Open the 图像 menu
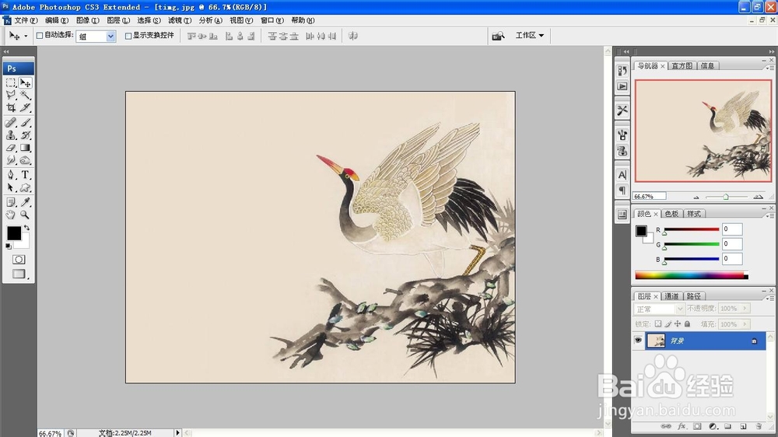The image size is (778, 437). tap(87, 20)
